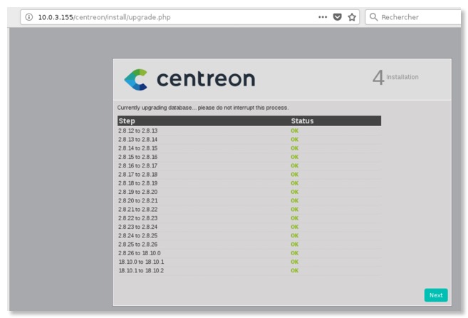This screenshot has width=468, height=318.
Task: Select the 2.8.19 to 2.8.20 row
Action: [137, 192]
